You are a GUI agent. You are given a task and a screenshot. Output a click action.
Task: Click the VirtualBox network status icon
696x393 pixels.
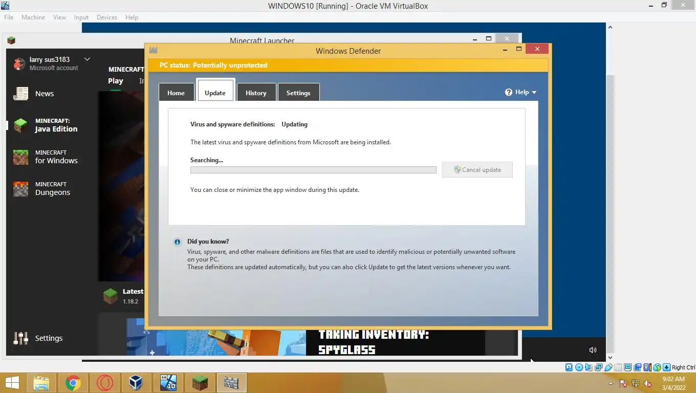pyautogui.click(x=598, y=367)
